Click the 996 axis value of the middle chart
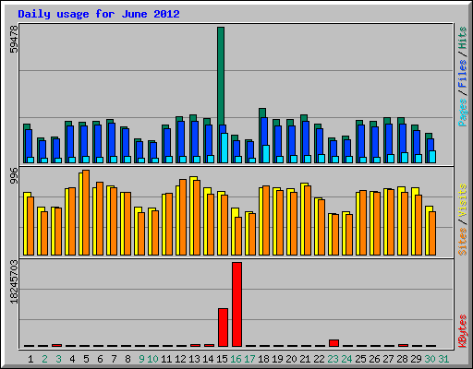The width and height of the screenshot is (473, 369). pos(14,176)
